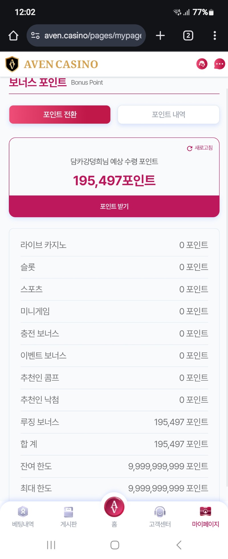This screenshot has width=228, height=559.
Task: Open the chat bubble icon
Action: pos(219,64)
